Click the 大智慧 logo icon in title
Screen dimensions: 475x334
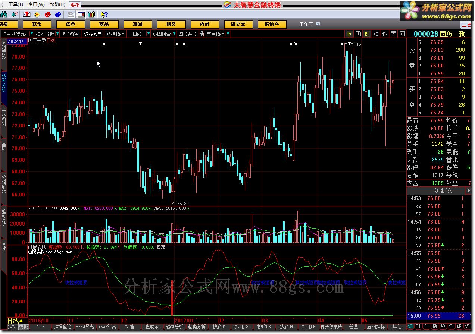(227, 5)
